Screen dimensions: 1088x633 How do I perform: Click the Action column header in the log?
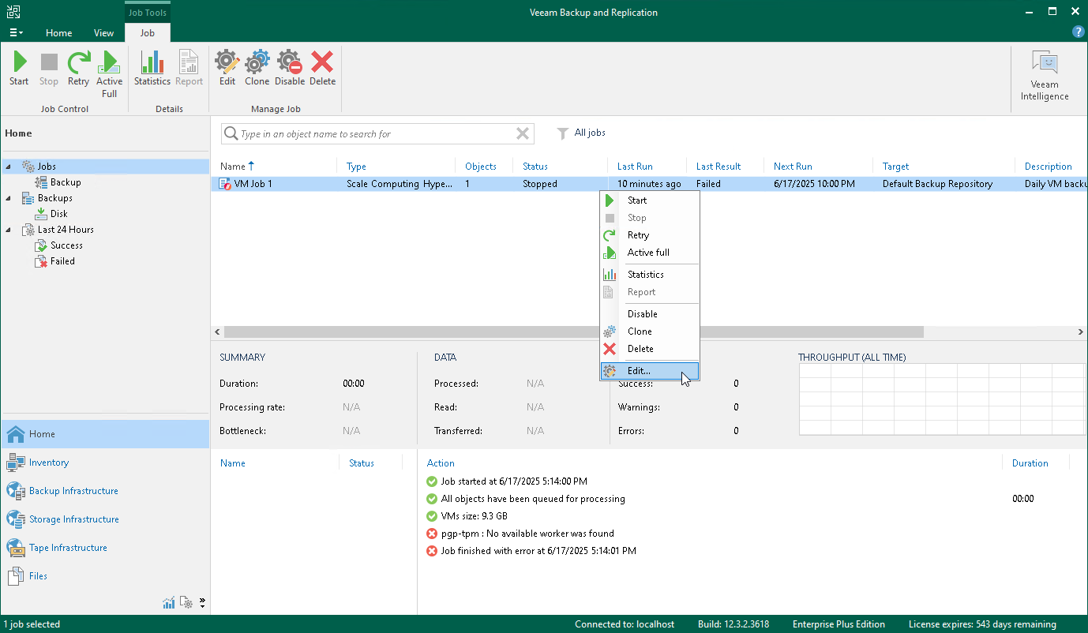click(441, 463)
